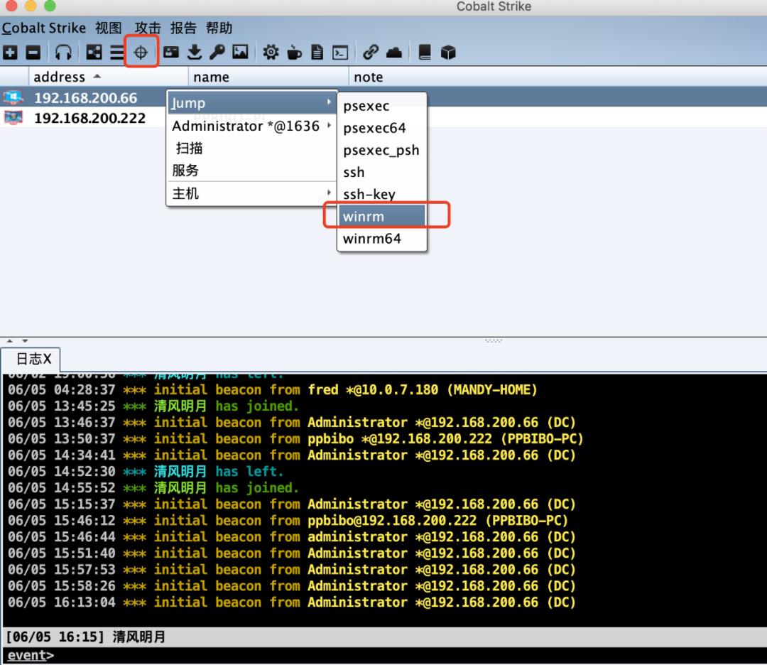Click the split pane collapse-up arrow
Image resolution: width=767 pixels, height=665 pixels.
click(9, 340)
